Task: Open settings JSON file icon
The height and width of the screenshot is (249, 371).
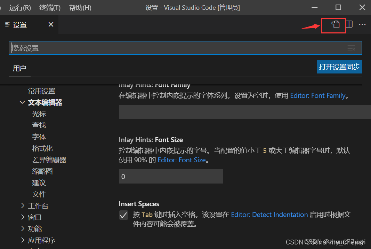Action: (335, 24)
